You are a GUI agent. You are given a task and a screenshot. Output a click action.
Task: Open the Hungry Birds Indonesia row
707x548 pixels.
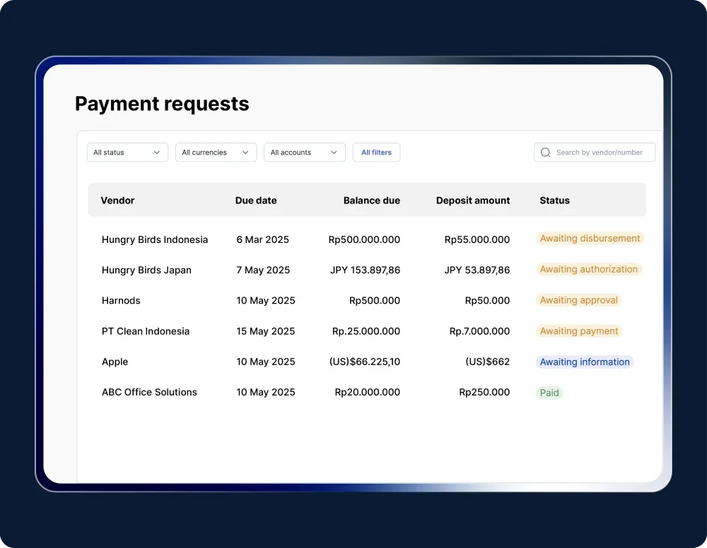tap(155, 239)
